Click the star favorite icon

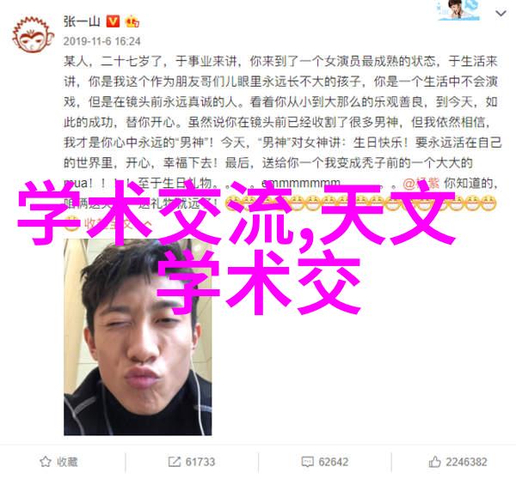click(46, 462)
